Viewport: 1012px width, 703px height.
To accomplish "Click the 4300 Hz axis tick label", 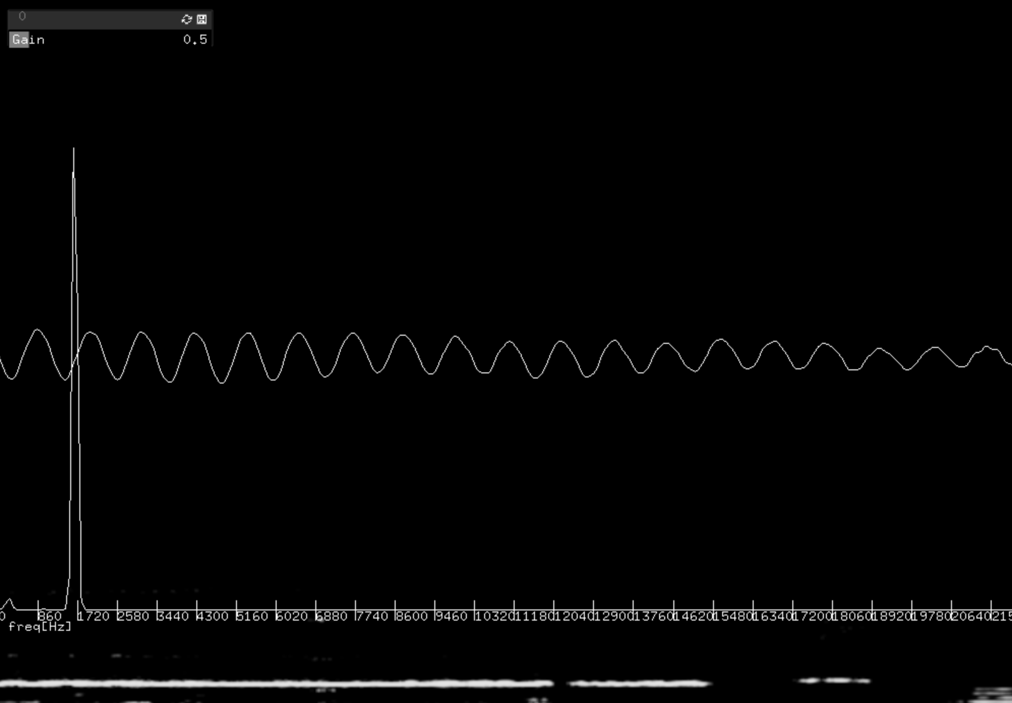I will coord(213,617).
